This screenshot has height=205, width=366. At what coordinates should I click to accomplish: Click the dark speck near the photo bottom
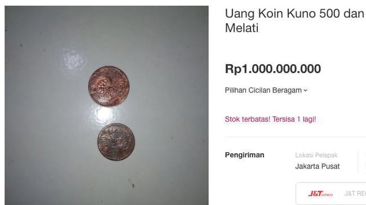click(x=133, y=186)
